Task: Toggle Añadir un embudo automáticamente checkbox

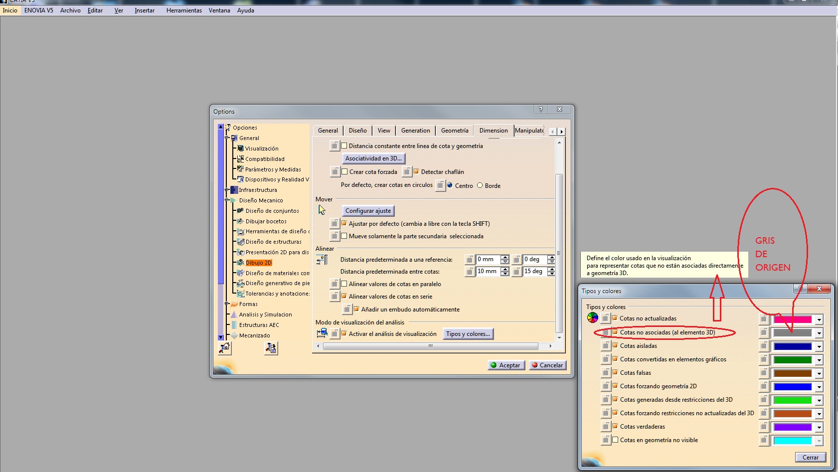Action: coord(356,309)
